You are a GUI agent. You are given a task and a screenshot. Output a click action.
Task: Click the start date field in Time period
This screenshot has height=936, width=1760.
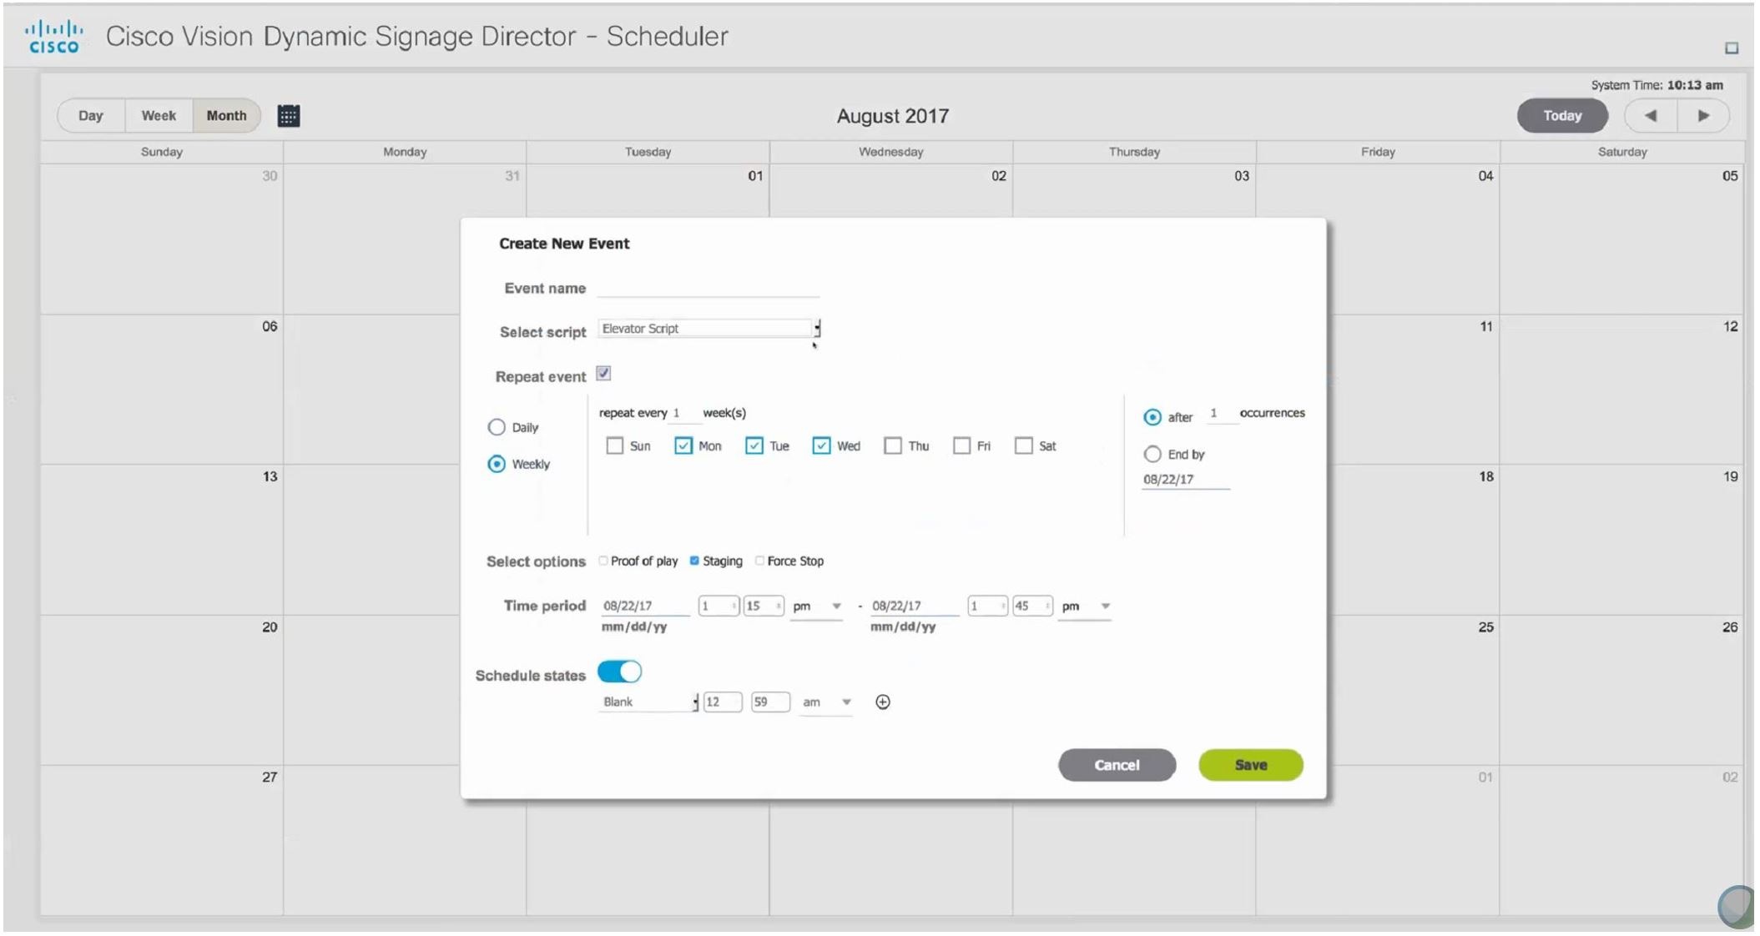(644, 606)
